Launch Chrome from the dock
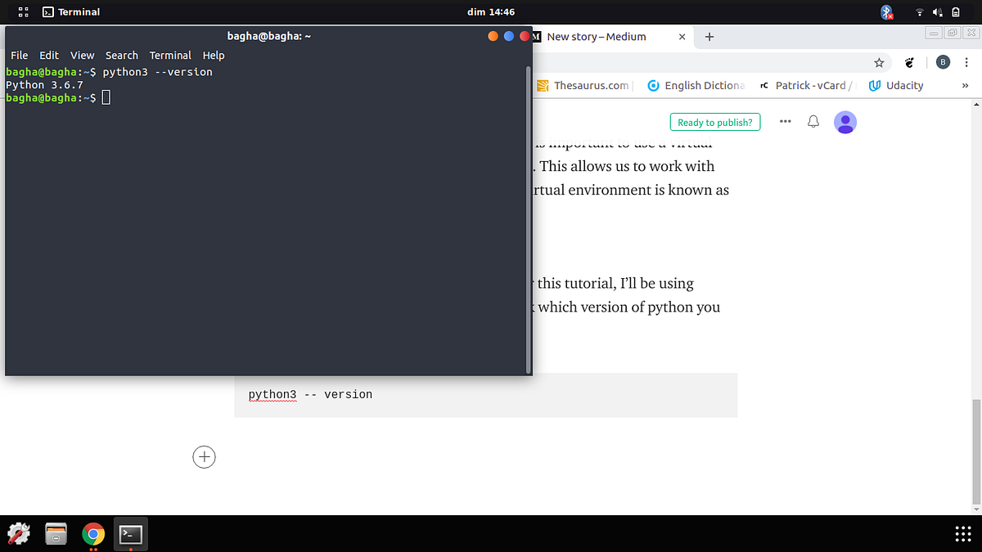Screen dimensions: 982x552 92,534
